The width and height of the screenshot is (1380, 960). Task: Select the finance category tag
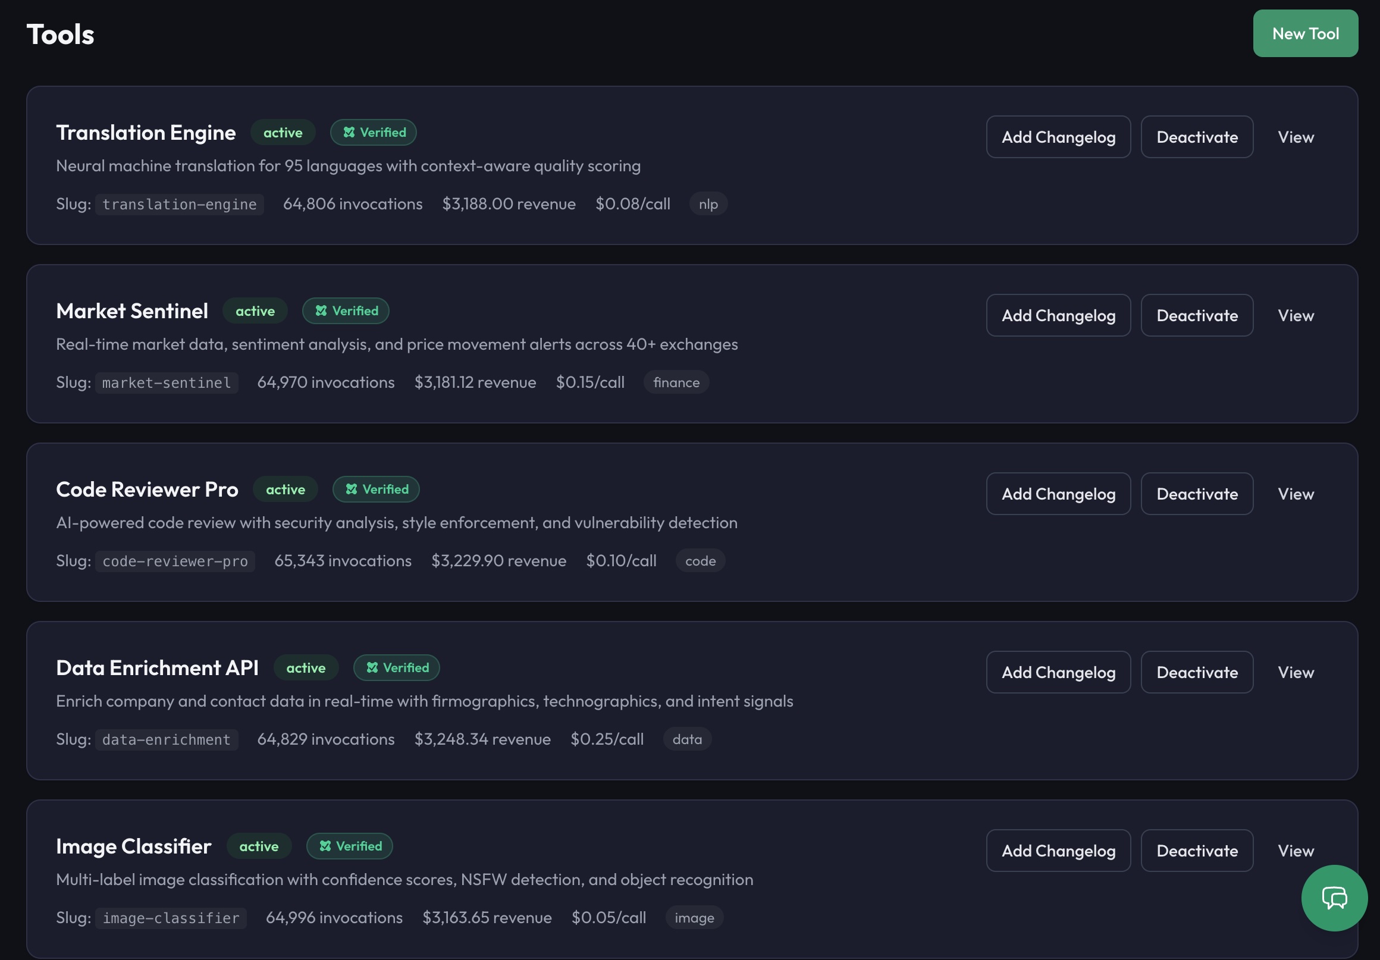pyautogui.click(x=676, y=382)
